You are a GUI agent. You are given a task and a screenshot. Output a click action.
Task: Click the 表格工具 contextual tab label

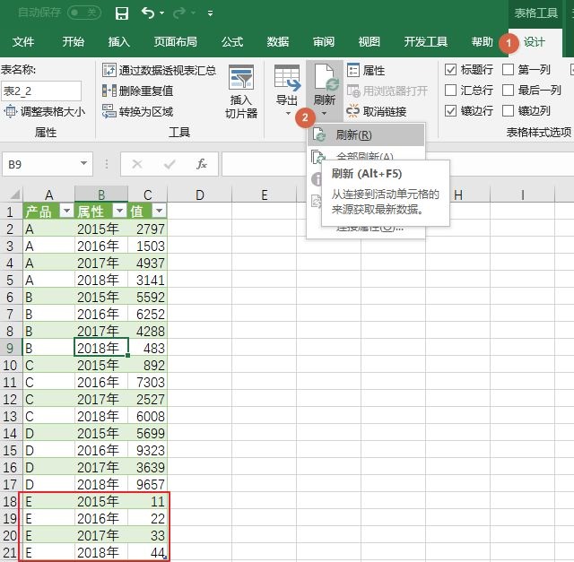(535, 13)
